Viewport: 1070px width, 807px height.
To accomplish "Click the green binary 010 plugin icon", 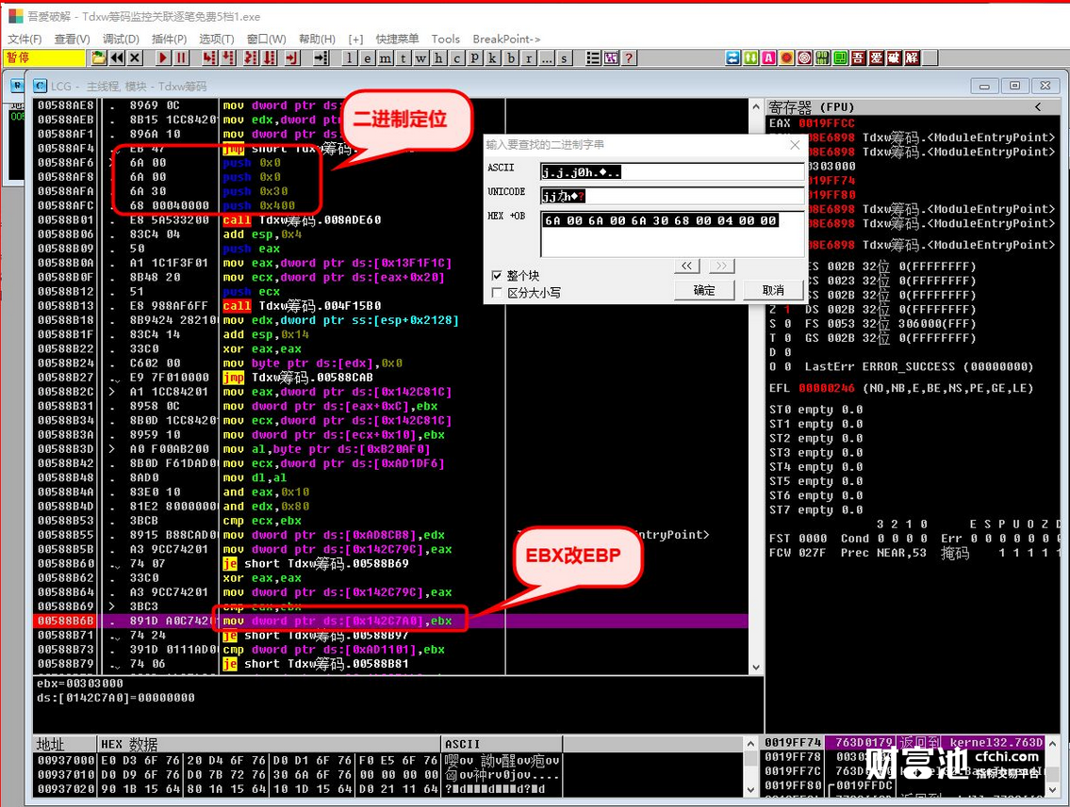I will pos(822,58).
